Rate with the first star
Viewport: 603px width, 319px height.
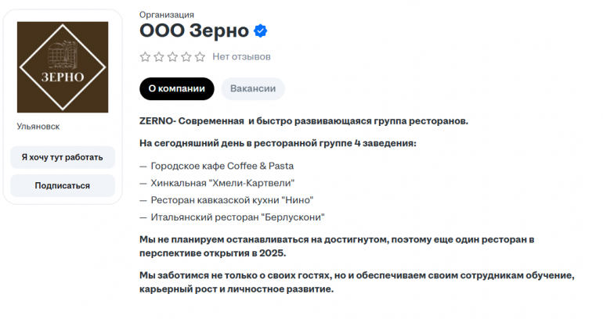(x=145, y=57)
